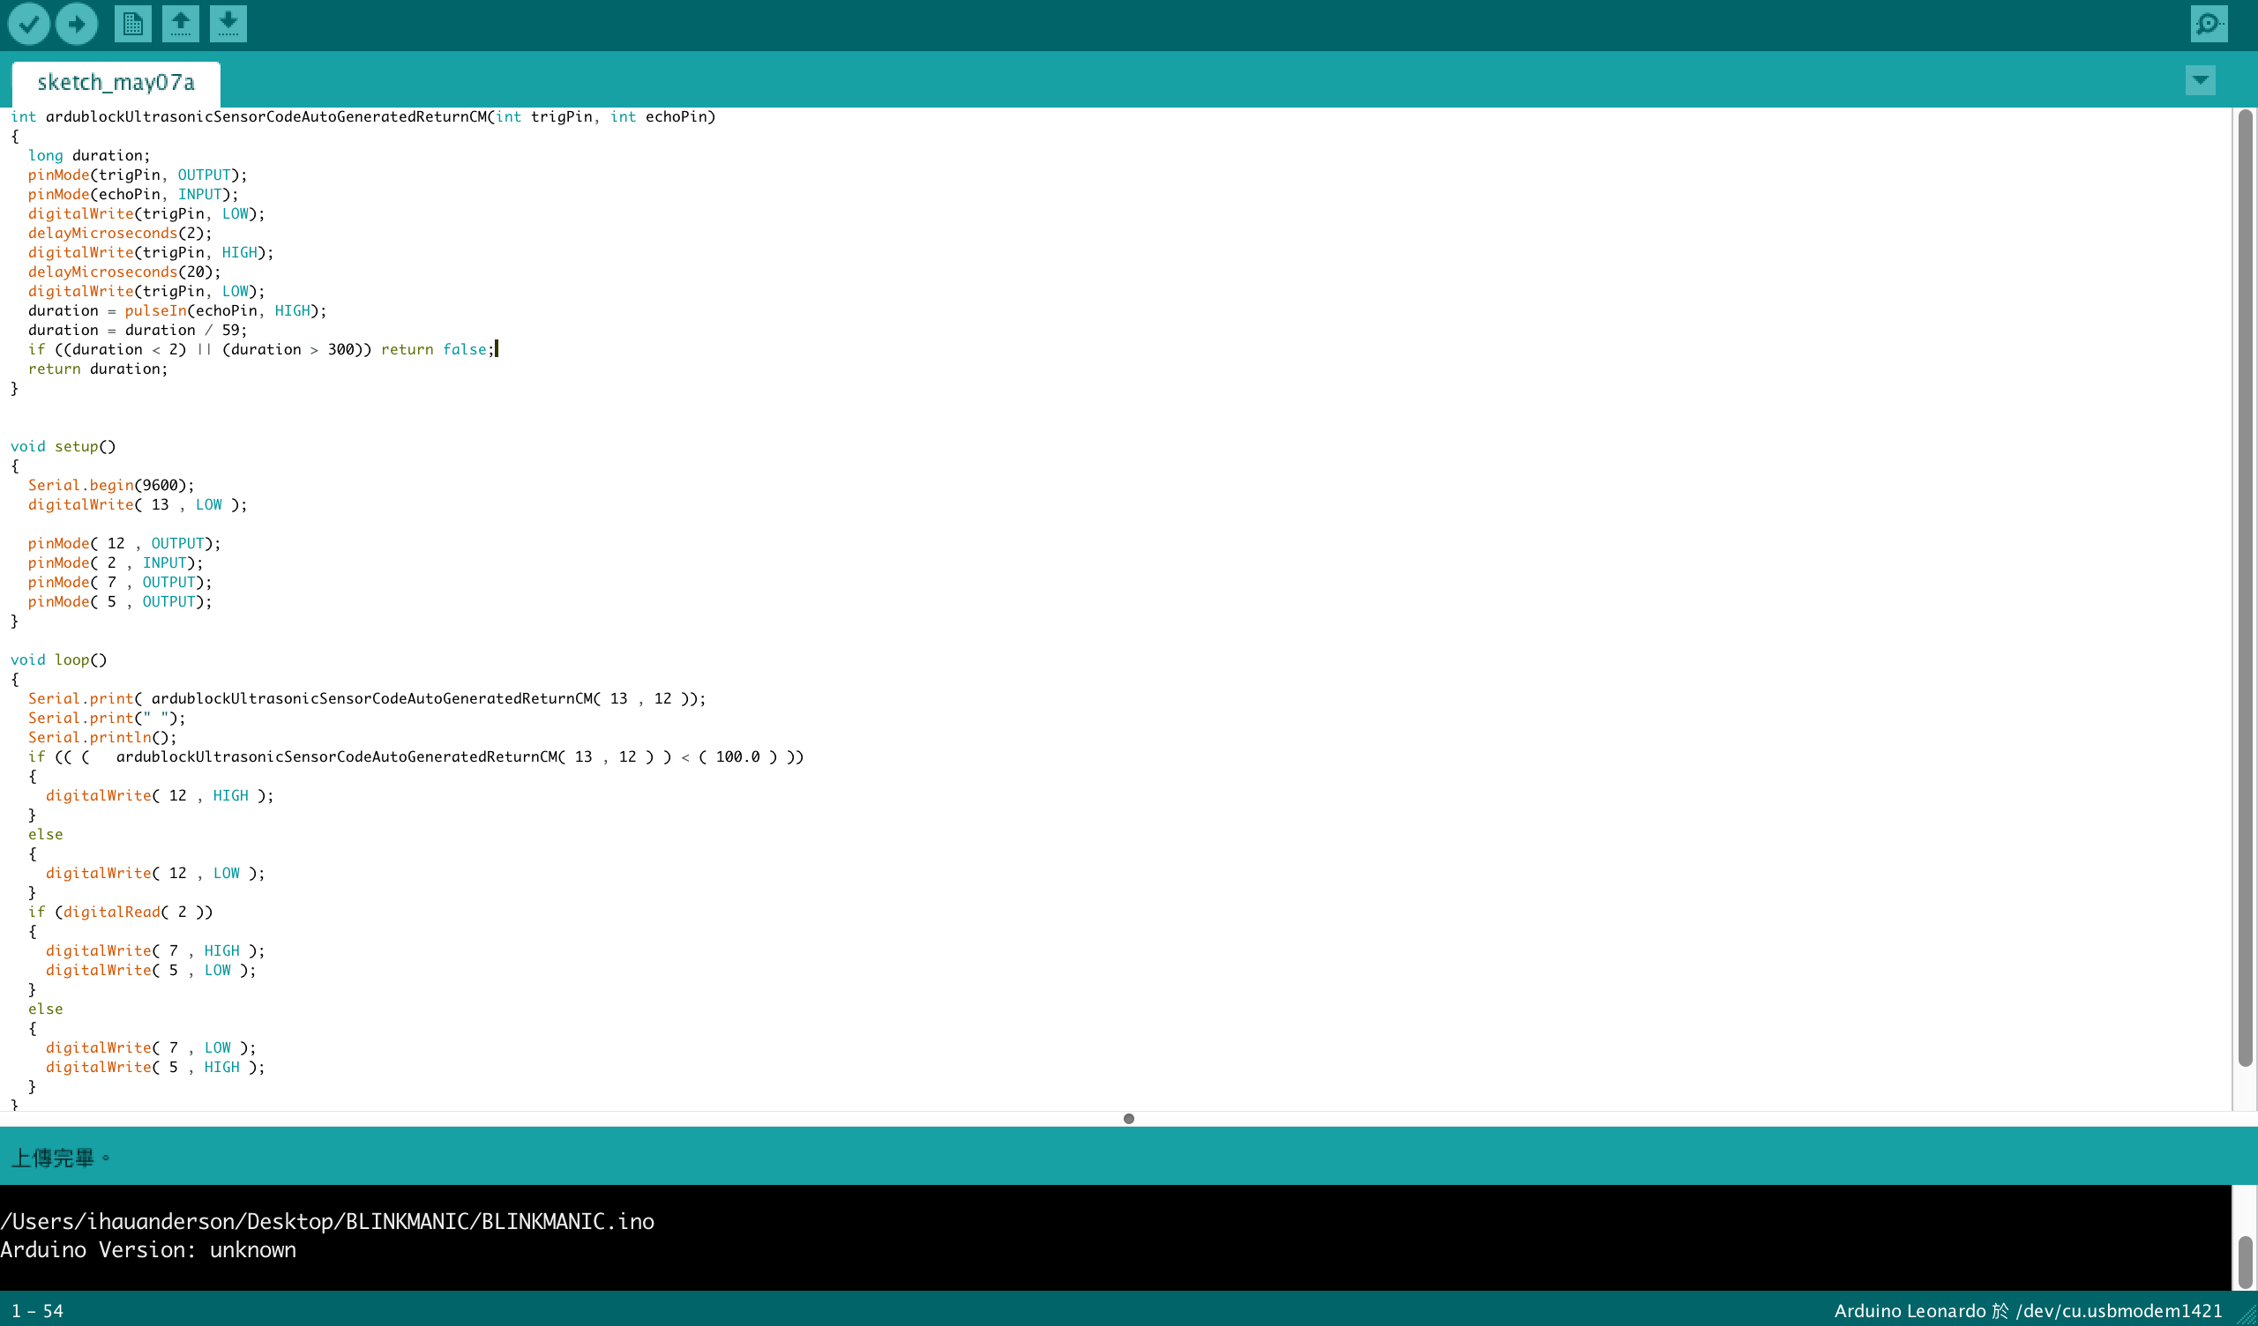The width and height of the screenshot is (2258, 1326).
Task: Click the 'Serial.println();' line
Action: pyautogui.click(x=102, y=737)
